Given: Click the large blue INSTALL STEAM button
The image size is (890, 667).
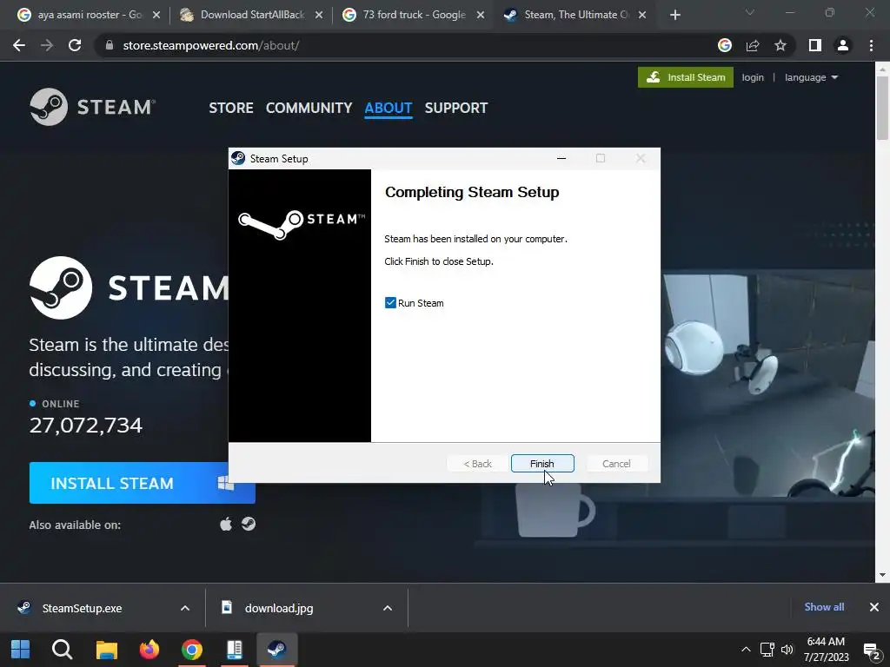Looking at the screenshot, I should (142, 483).
